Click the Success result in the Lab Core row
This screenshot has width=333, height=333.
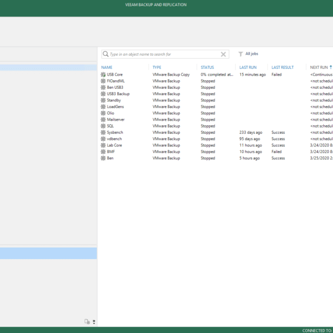click(278, 145)
